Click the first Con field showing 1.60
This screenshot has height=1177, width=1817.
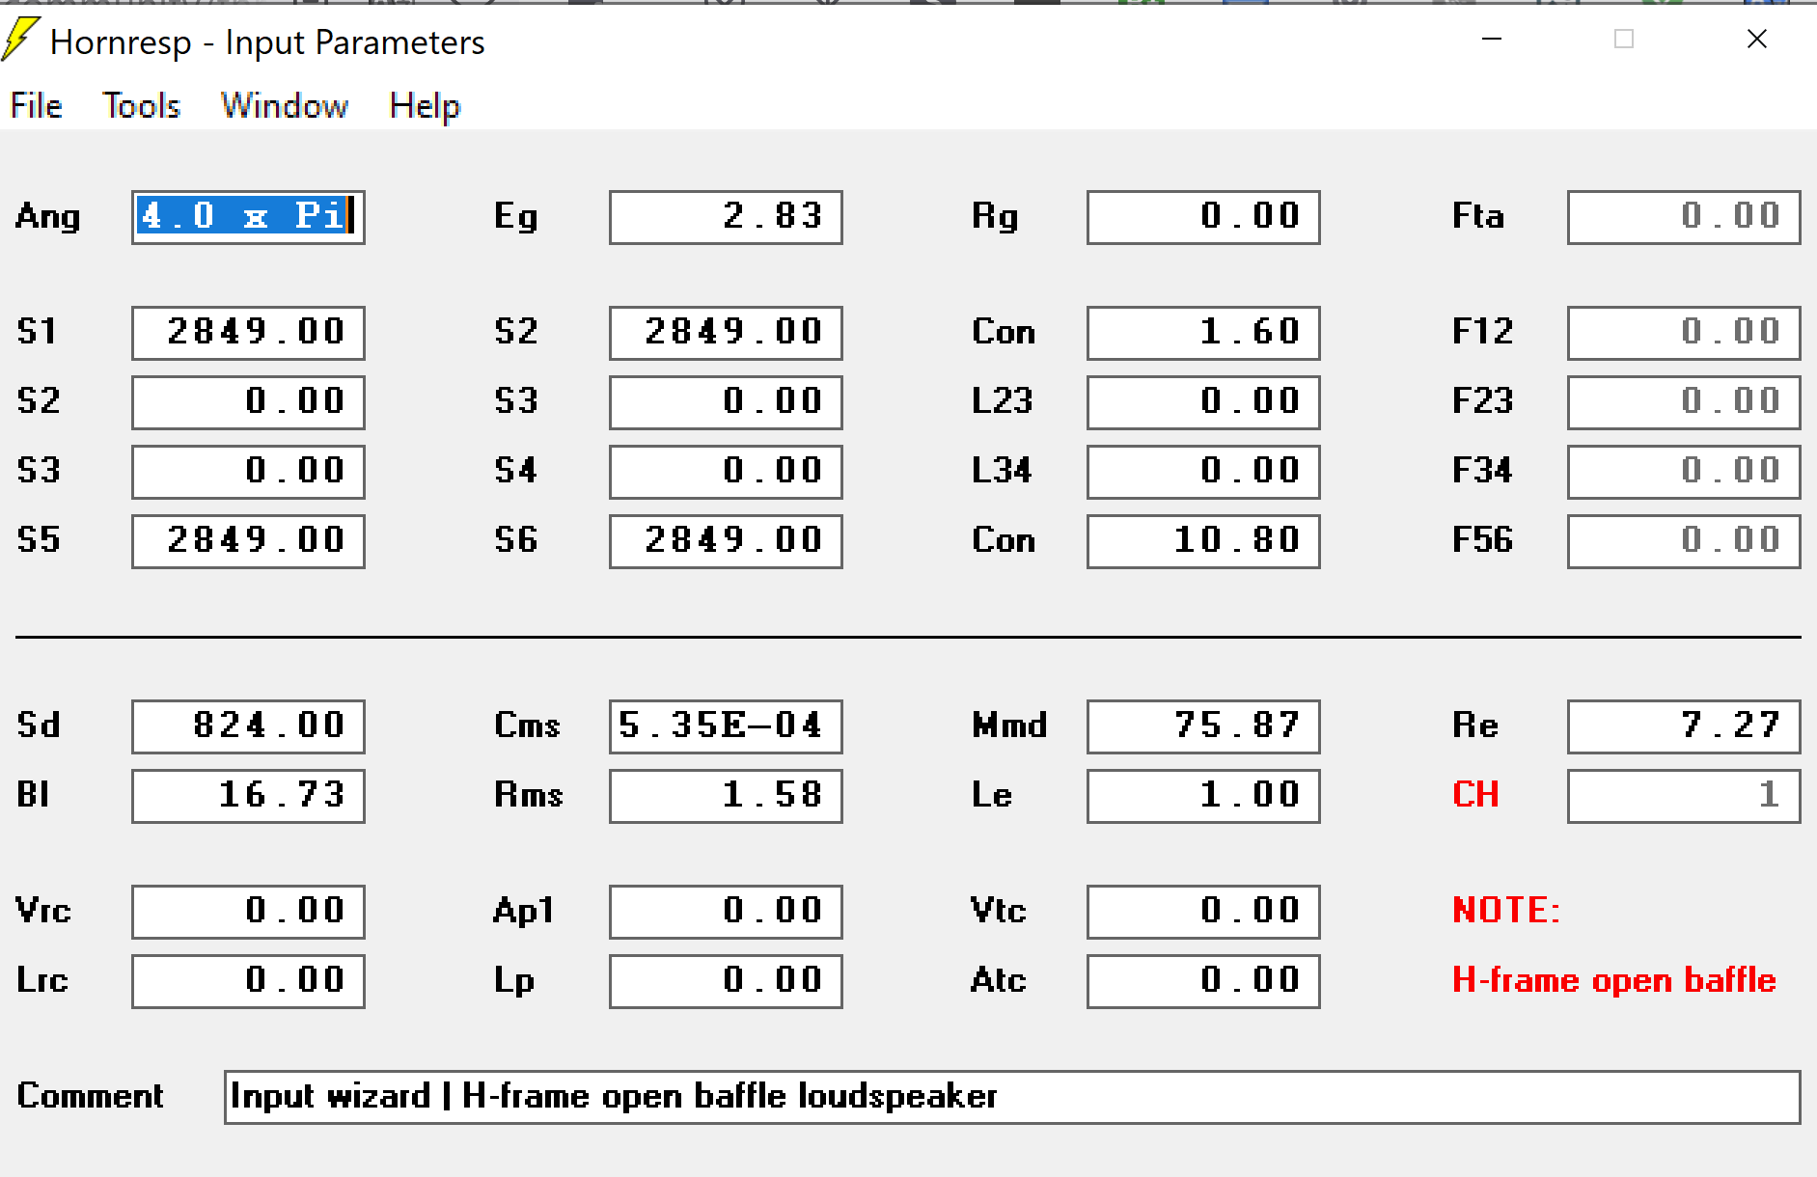tap(1203, 333)
